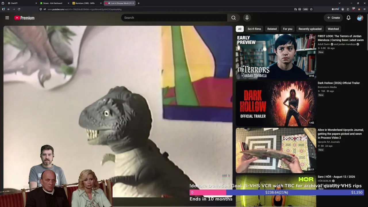Open the YouTube account avatar menu
Screen dimensions: 368x207
pyautogui.click(x=360, y=18)
